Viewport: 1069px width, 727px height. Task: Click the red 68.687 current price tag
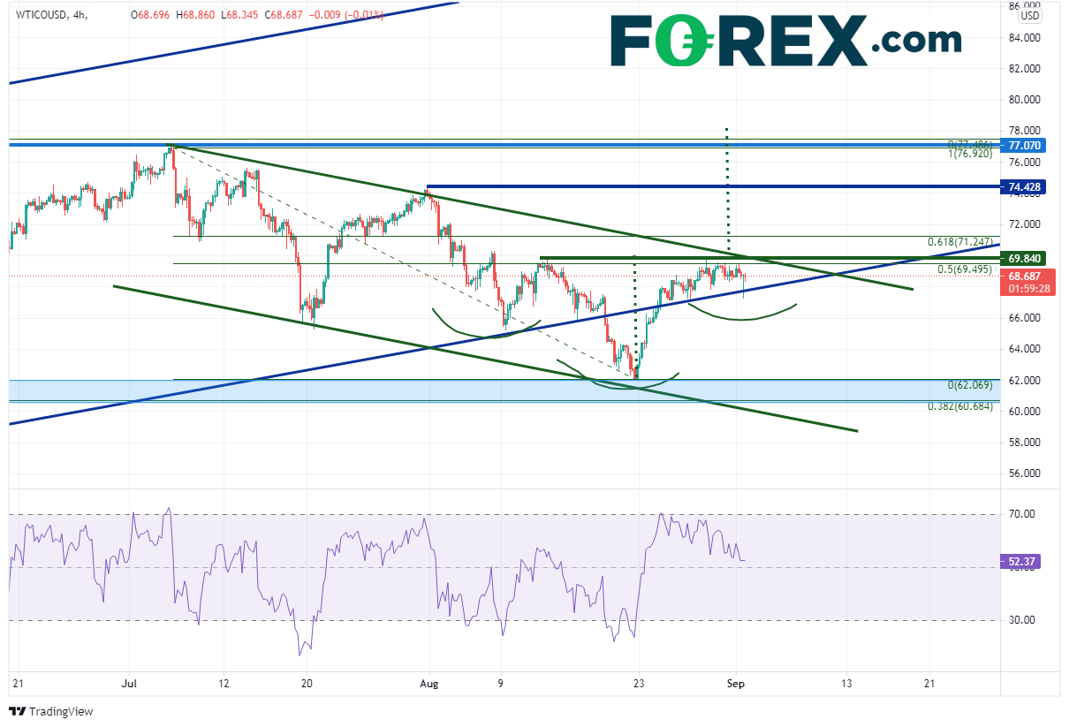(x=1024, y=276)
